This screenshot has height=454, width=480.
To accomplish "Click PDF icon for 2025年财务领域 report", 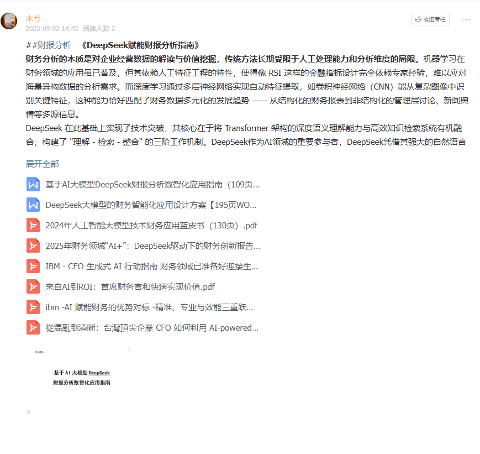I will pos(33,246).
